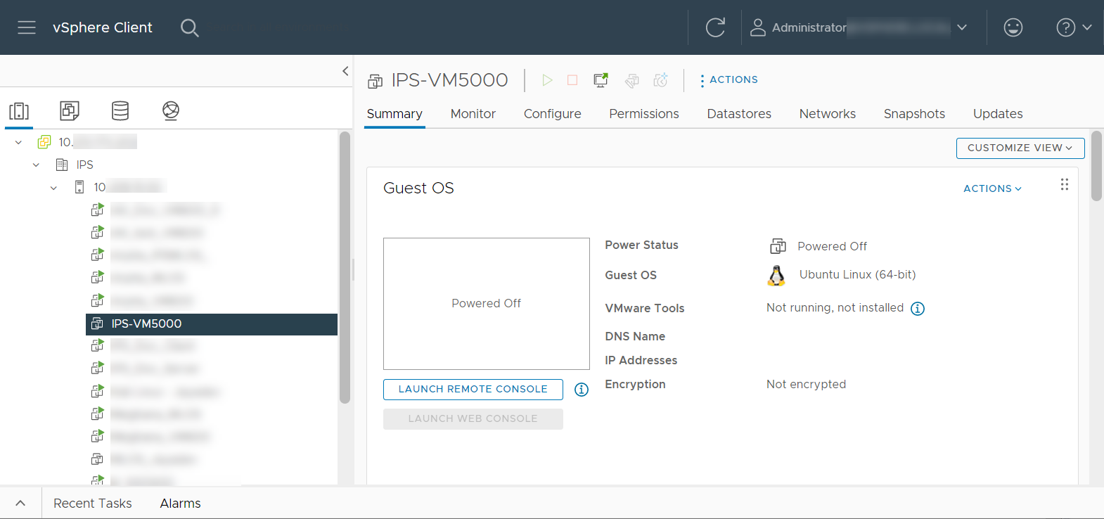This screenshot has height=519, width=1104.
Task: Switch to VMs and Templates inventory view
Action: click(70, 110)
